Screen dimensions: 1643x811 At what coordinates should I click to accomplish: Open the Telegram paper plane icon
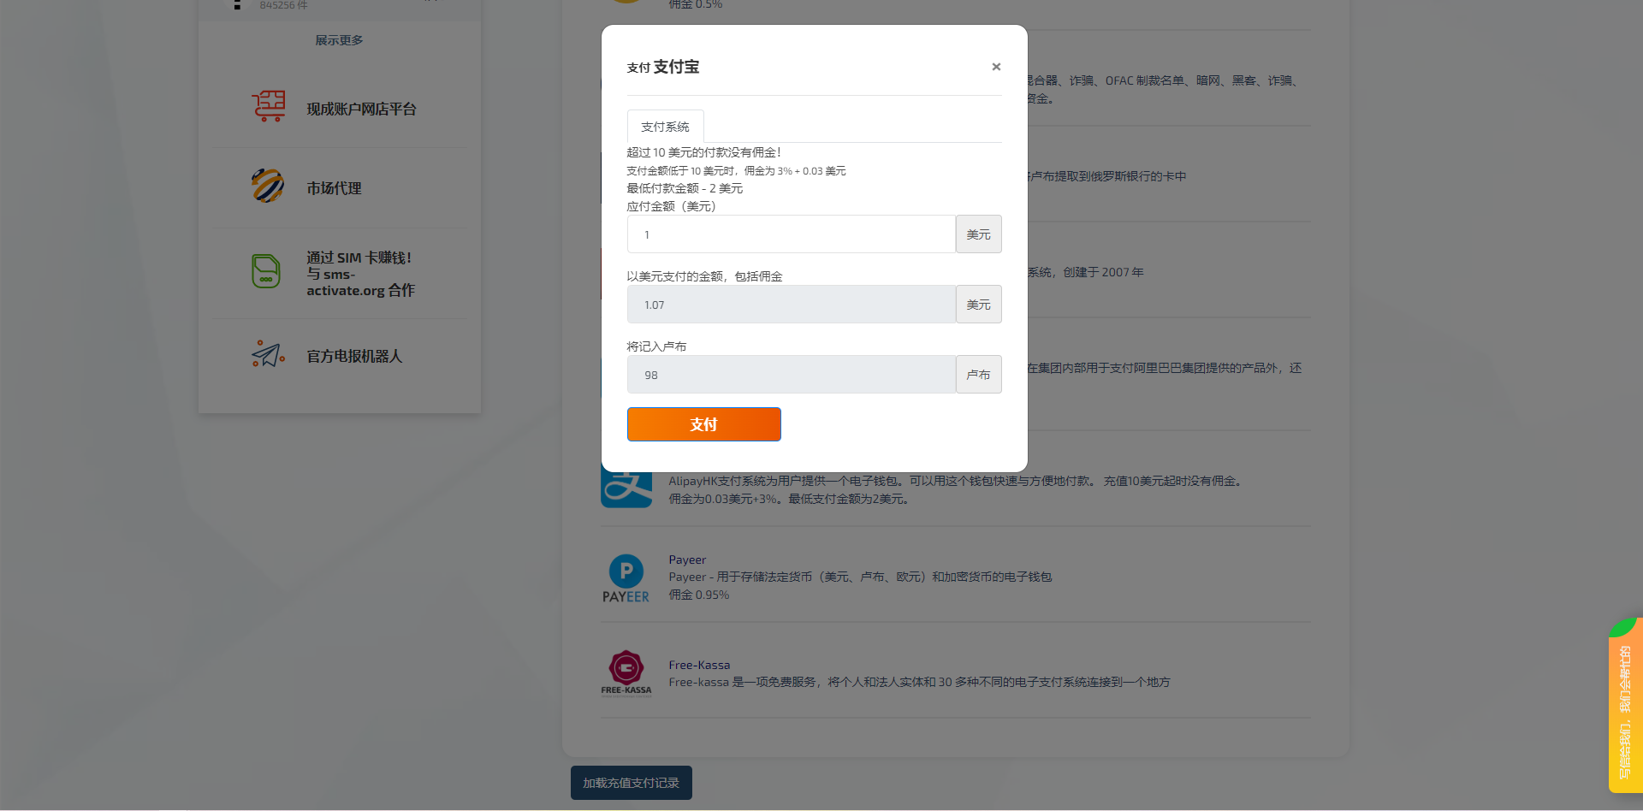pyautogui.click(x=268, y=354)
